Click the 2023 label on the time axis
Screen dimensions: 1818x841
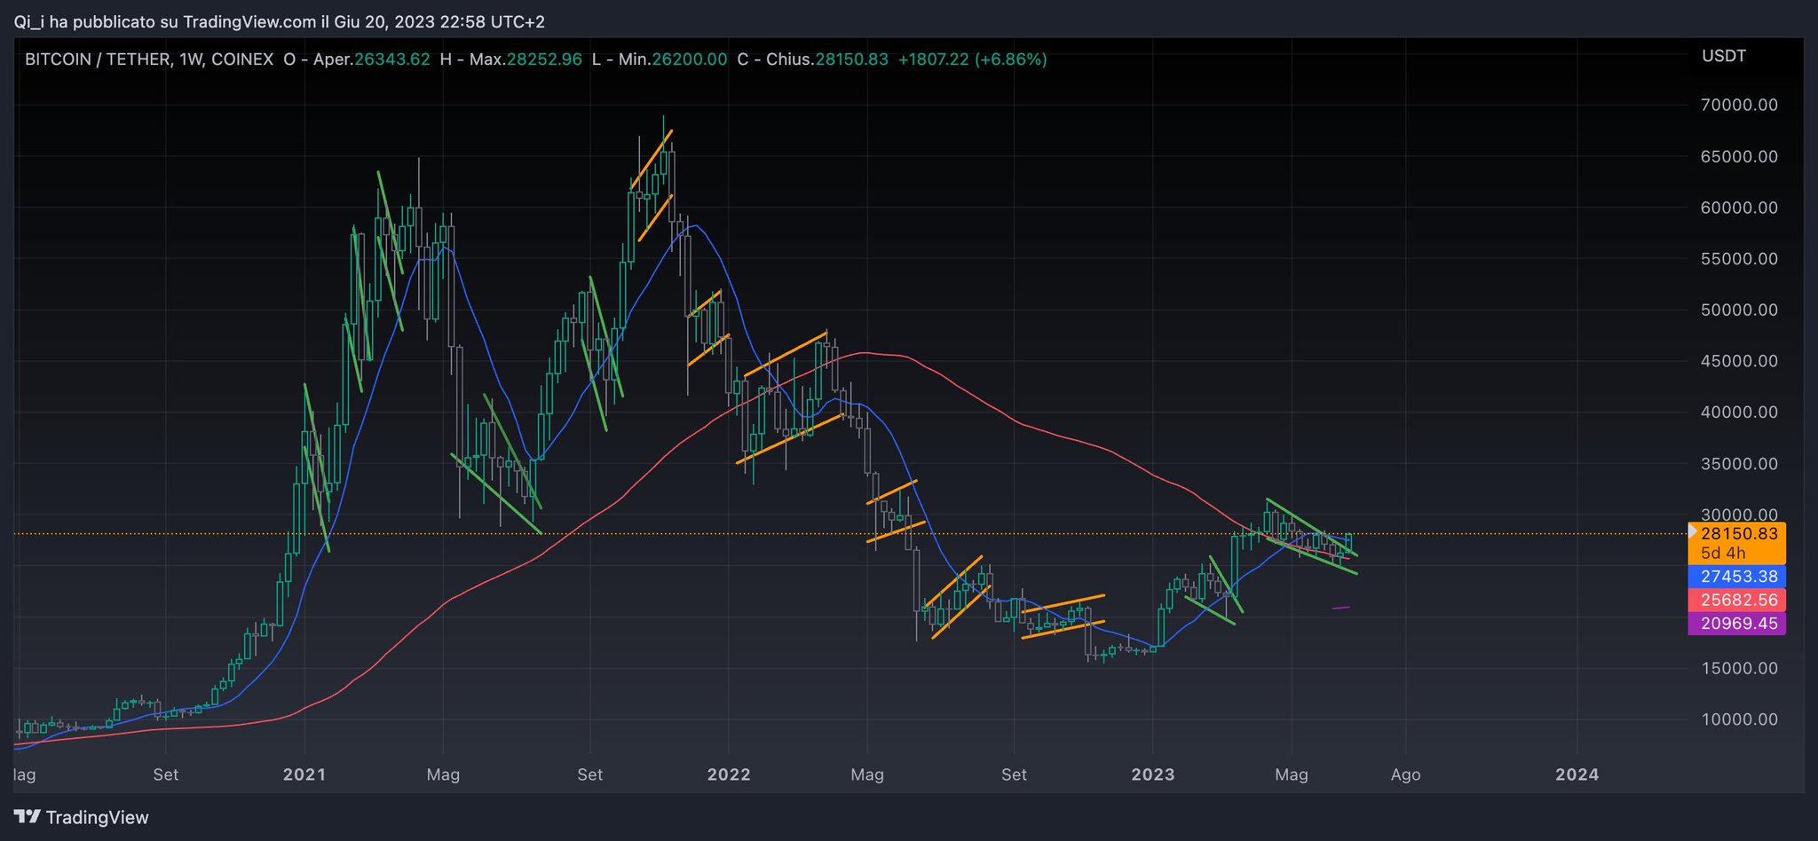(x=1153, y=774)
